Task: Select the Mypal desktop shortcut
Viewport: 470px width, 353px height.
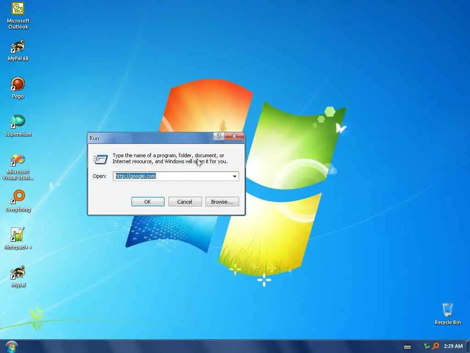Action: 18,276
